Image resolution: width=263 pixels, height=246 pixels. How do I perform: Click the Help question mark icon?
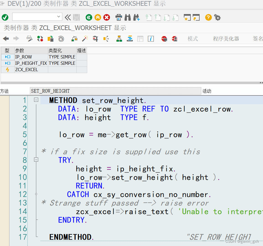click(208, 17)
